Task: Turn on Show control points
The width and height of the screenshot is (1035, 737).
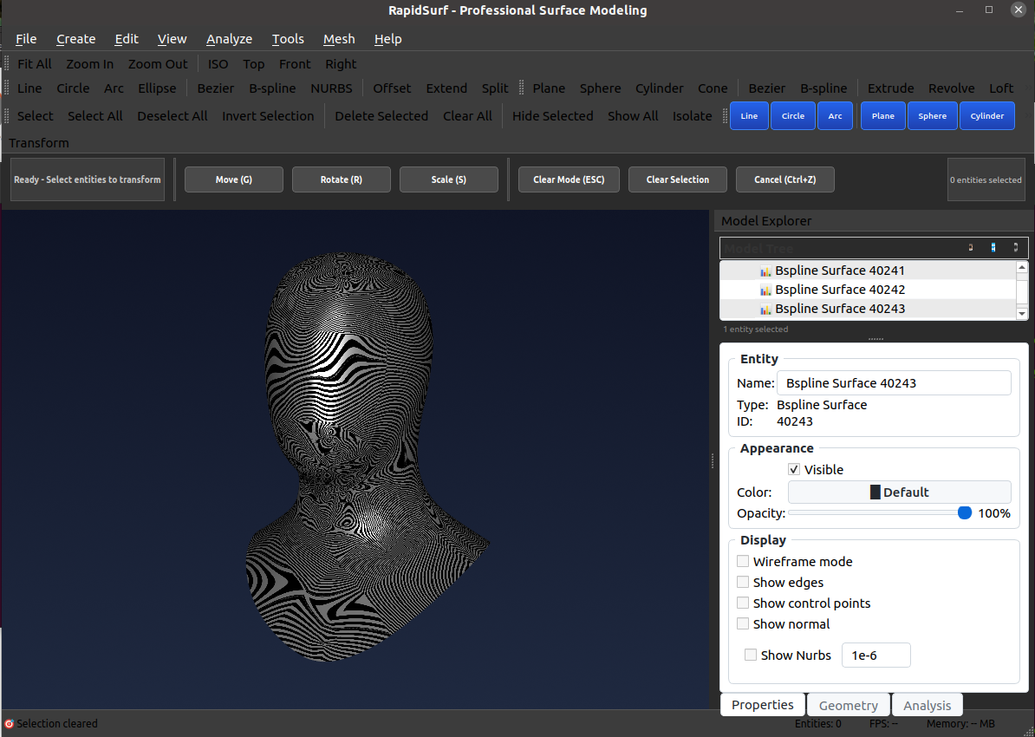Action: [743, 603]
